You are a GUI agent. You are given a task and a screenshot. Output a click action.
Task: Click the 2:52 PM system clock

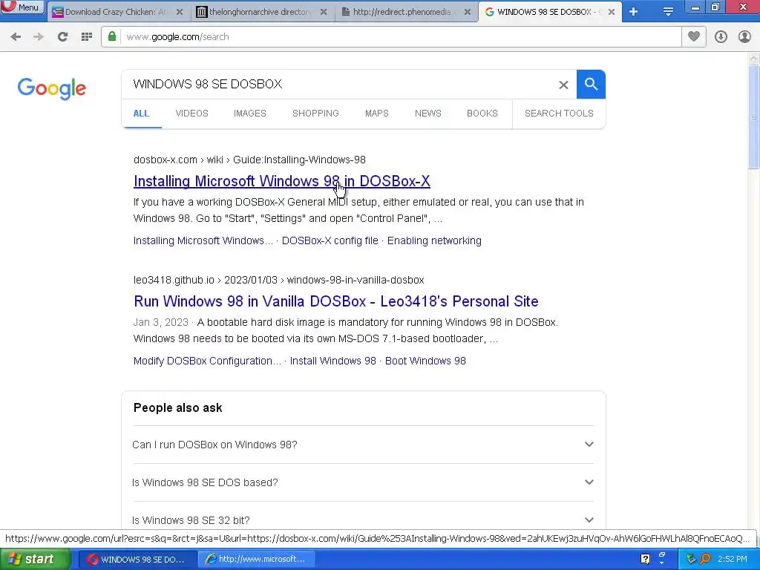(x=733, y=559)
